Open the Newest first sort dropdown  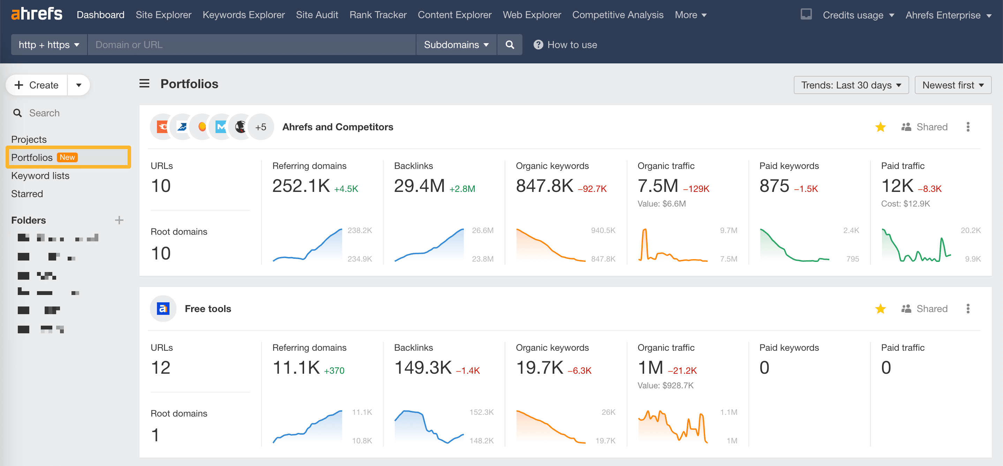tap(953, 85)
